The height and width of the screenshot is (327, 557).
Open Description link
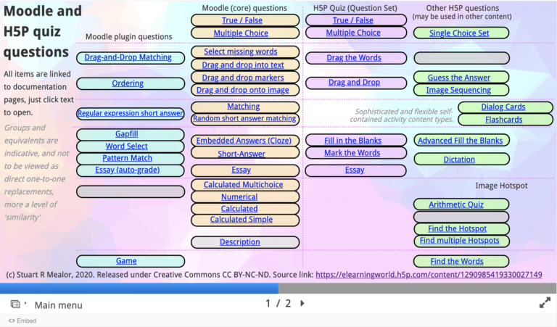point(240,241)
